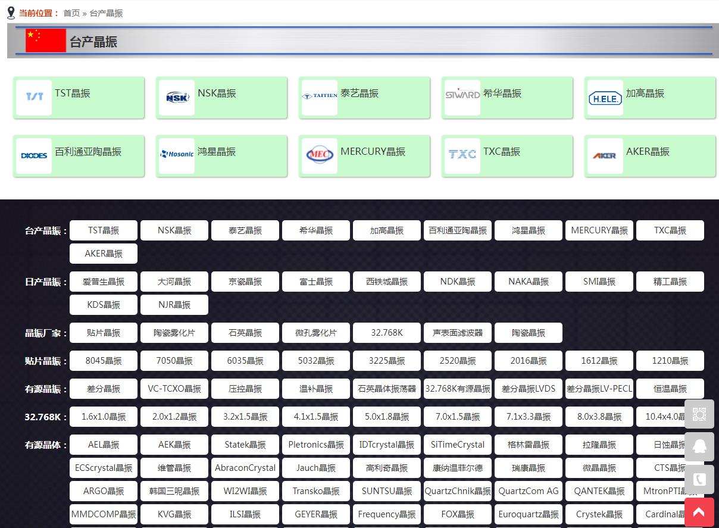Click the SIWARD brand logo icon
This screenshot has width=719, height=528.
(x=462, y=98)
